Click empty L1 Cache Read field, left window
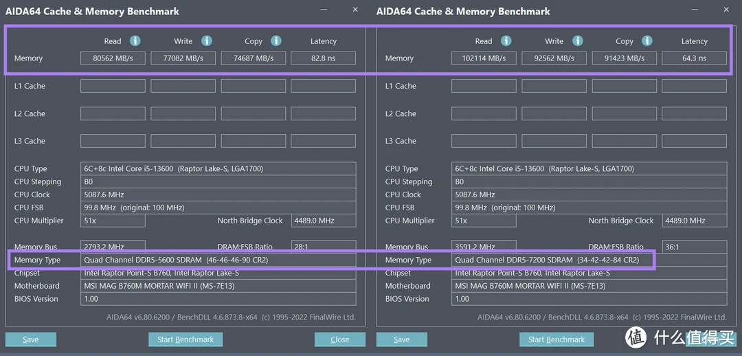This screenshot has height=356, width=742. (x=113, y=86)
